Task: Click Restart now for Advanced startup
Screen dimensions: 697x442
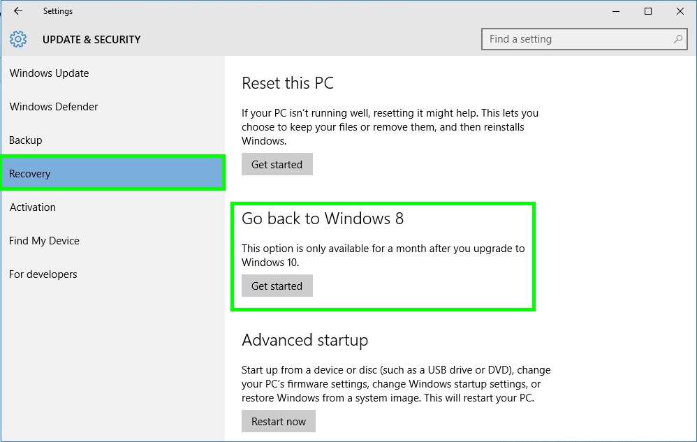Action: point(278,421)
